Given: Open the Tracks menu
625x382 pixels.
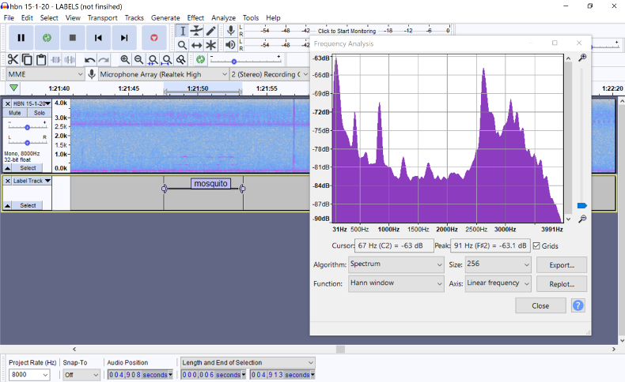Looking at the screenshot, I should 134,18.
